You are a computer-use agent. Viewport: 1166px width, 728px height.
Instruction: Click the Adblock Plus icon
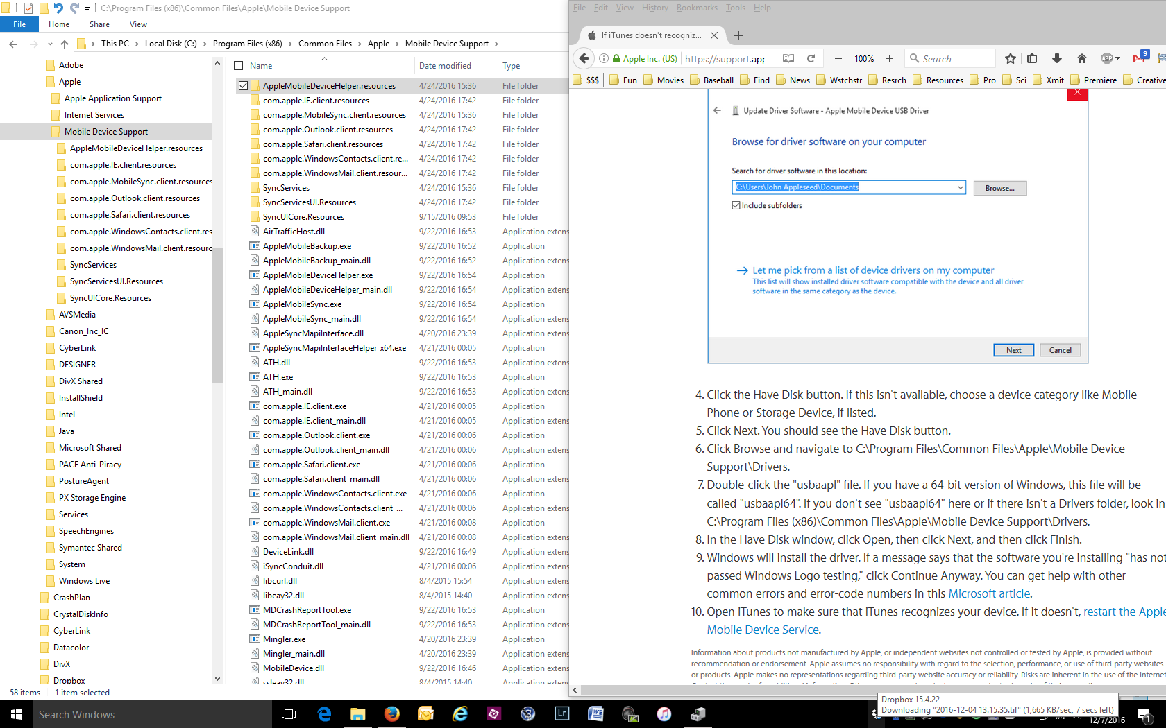click(1107, 58)
